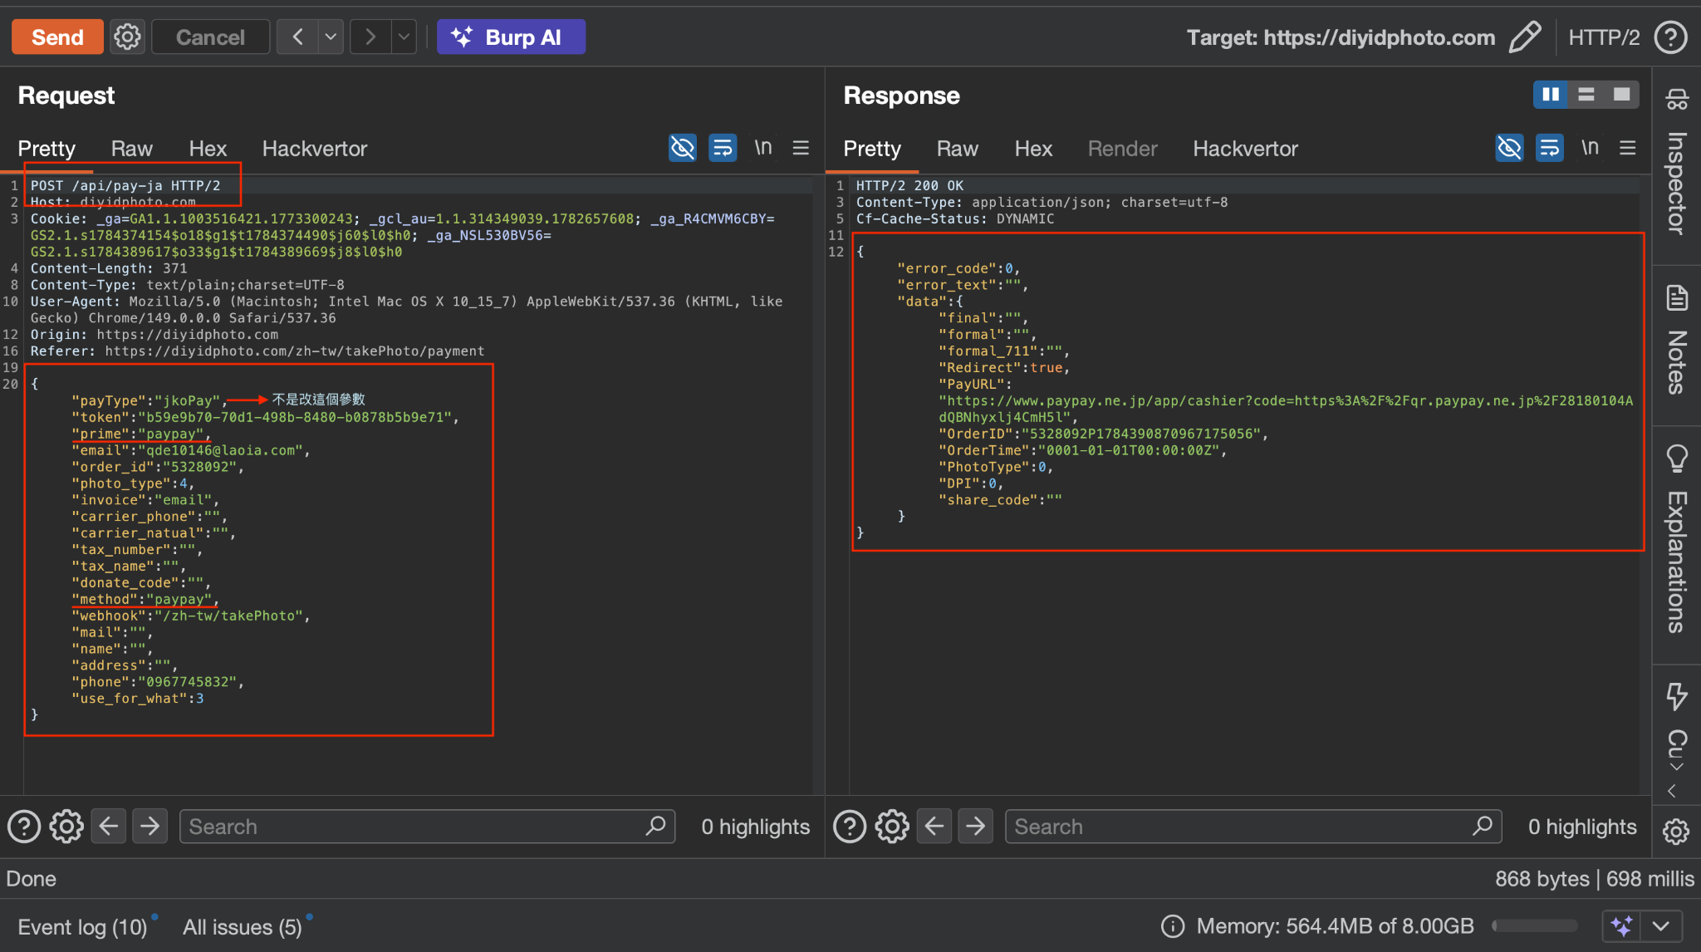
Task: Open the help icon in the top bar
Action: (x=1670, y=37)
